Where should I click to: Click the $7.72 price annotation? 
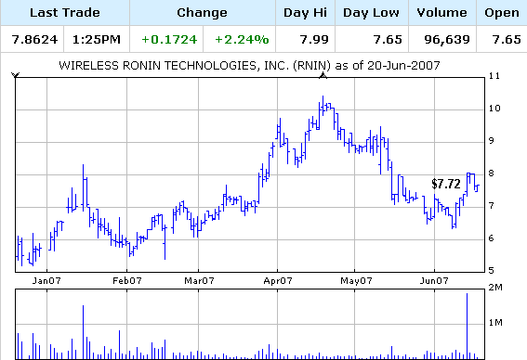point(446,184)
